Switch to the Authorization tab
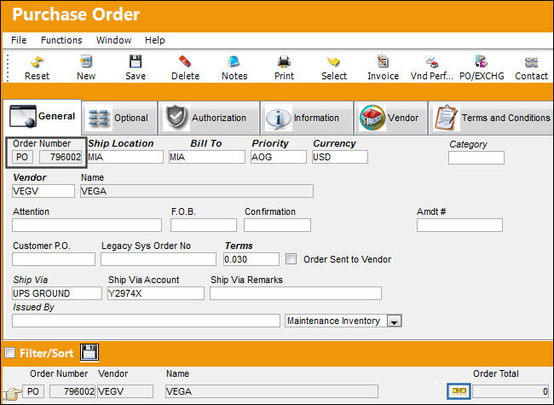The image size is (554, 405). 209,118
